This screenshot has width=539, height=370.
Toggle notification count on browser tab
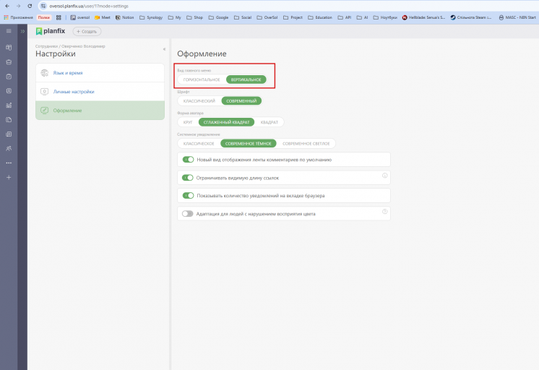tap(188, 196)
